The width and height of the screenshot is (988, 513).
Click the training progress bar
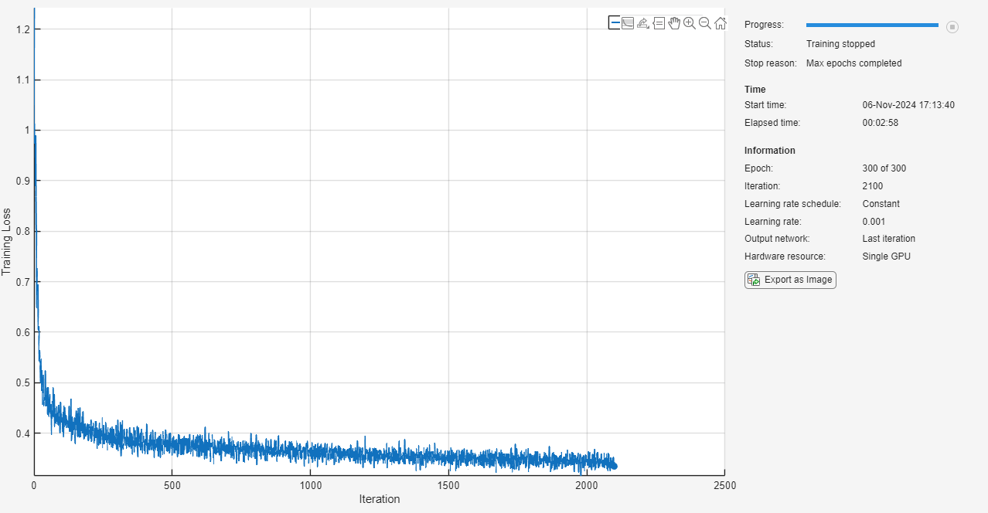872,25
